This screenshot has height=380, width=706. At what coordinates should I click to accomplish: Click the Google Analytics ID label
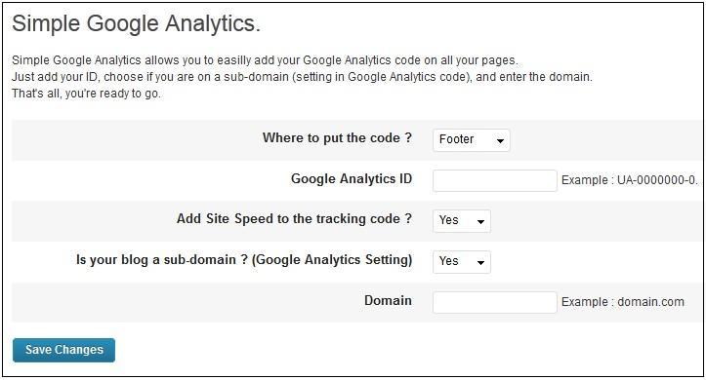pyautogui.click(x=352, y=178)
